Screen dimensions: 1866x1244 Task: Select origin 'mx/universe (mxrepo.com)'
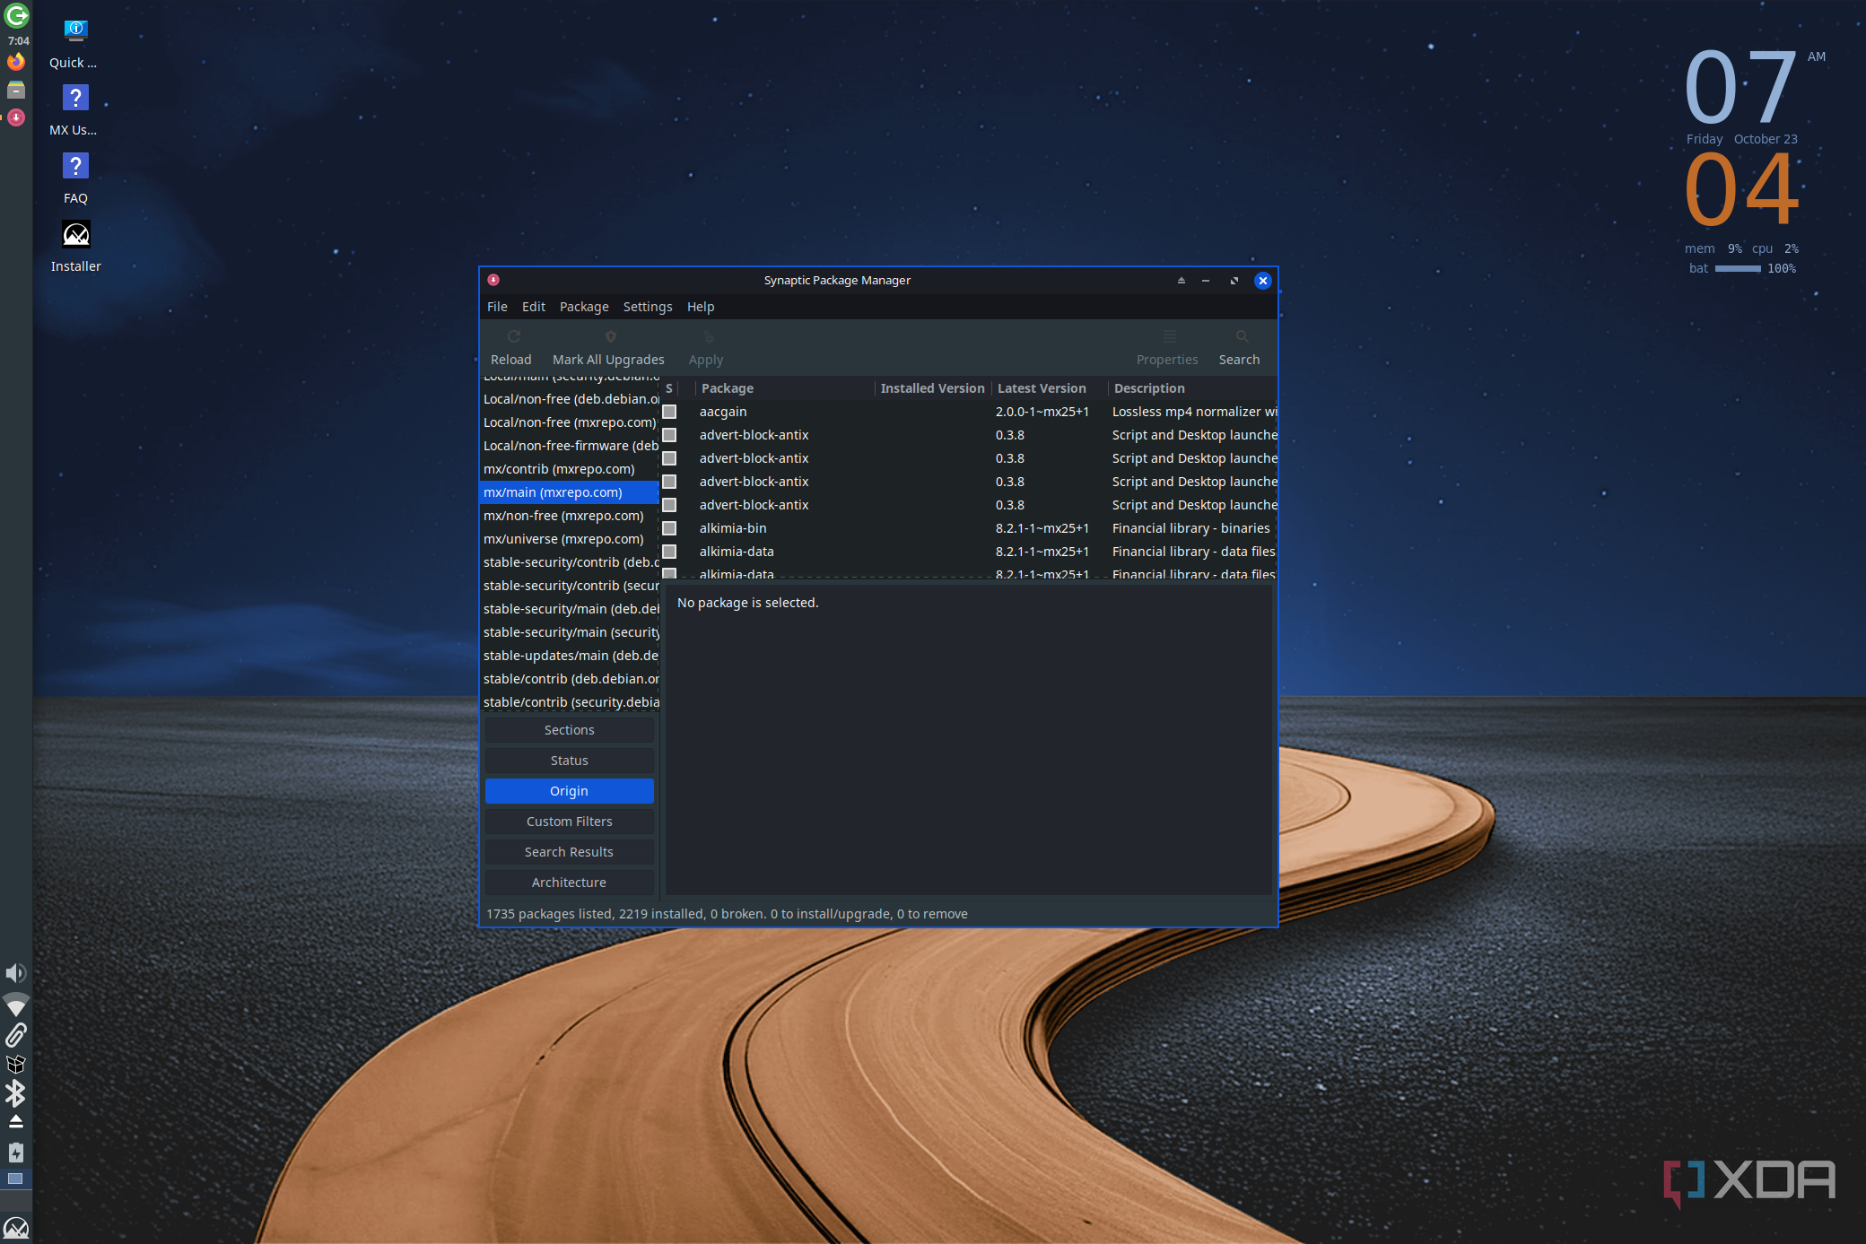pos(570,539)
